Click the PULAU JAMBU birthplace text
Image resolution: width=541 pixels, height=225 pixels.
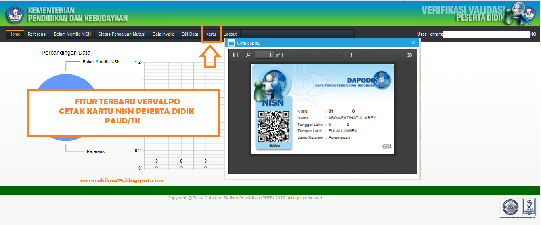pos(343,131)
